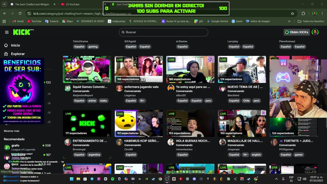The width and height of the screenshot is (327, 184).
Task: Click the KICK beta logo
Action: [x=23, y=32]
